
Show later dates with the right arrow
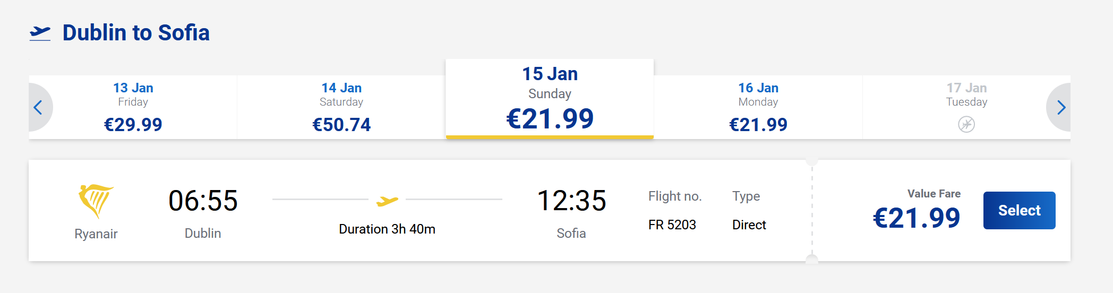(x=1060, y=108)
